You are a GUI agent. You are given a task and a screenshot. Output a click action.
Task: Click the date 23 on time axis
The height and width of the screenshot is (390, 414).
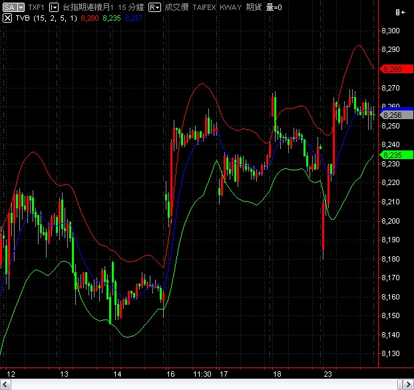click(327, 374)
